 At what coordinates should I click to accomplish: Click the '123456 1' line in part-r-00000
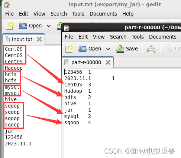[78, 72]
